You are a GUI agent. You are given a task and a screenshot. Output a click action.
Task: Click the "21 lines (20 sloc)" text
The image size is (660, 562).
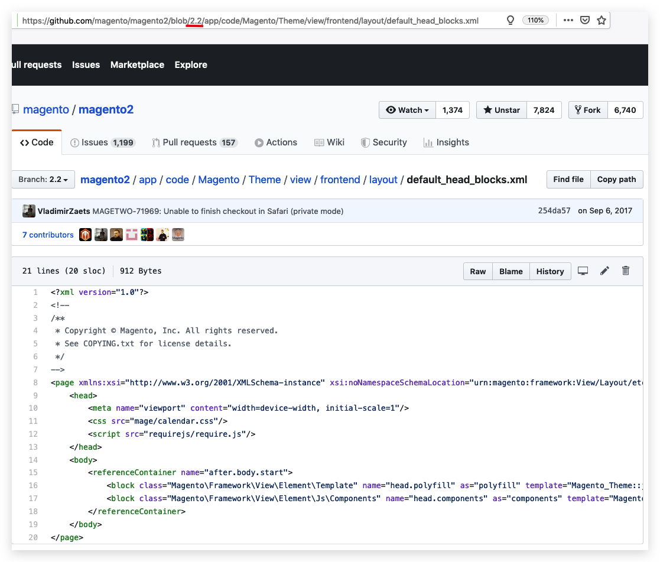click(64, 271)
